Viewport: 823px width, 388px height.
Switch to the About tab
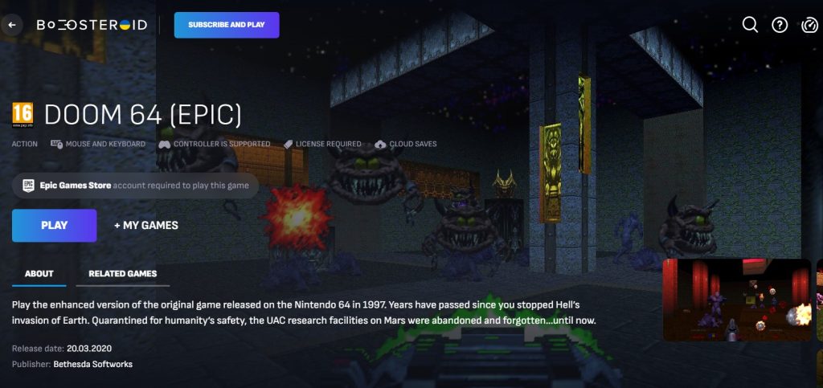[39, 274]
